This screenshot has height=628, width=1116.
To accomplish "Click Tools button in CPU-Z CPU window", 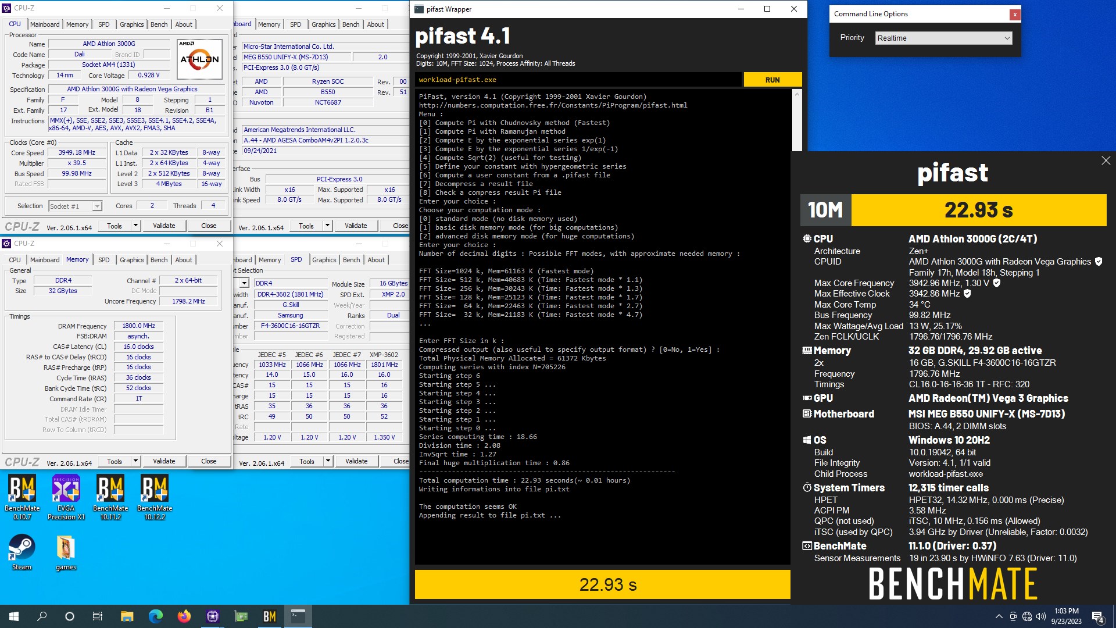I will 115,226.
